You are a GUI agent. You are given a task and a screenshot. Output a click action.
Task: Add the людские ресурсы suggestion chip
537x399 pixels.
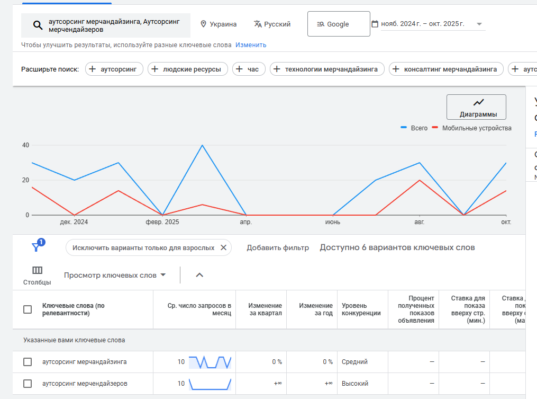188,69
